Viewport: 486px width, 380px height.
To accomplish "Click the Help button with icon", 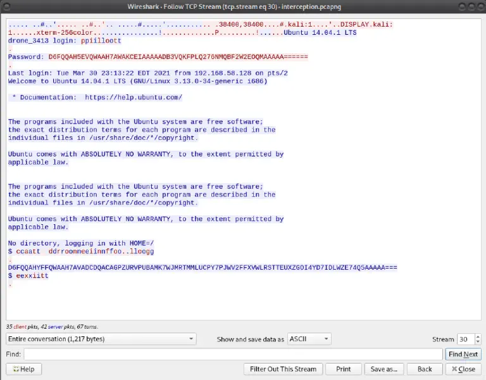I will [x=23, y=369].
